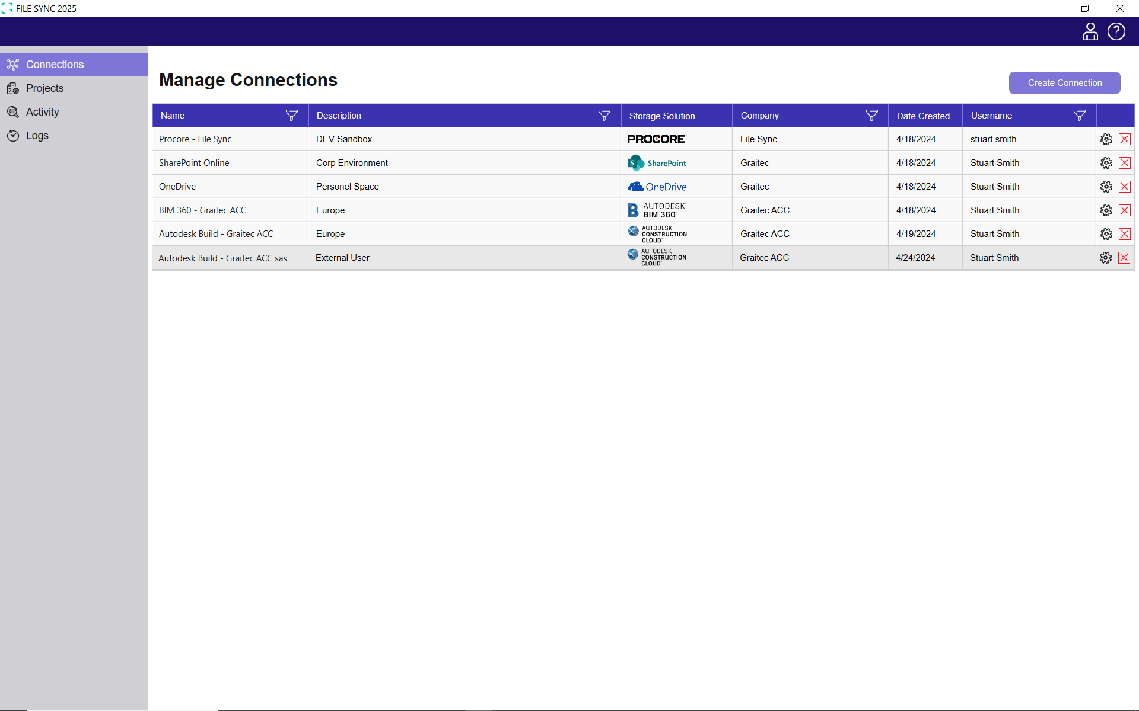Open settings gear for OneDrive connection

pyautogui.click(x=1106, y=187)
